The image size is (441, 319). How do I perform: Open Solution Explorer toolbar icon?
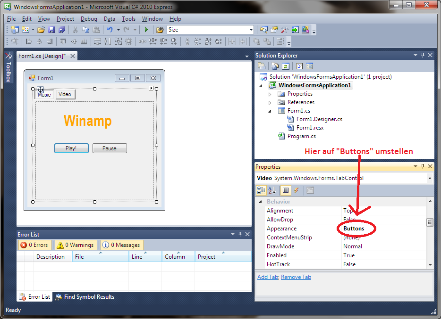[x=264, y=30]
